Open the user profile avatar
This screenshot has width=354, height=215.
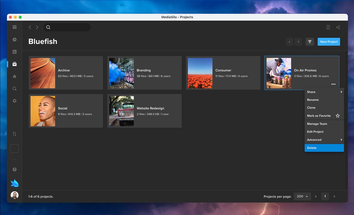tap(14, 195)
